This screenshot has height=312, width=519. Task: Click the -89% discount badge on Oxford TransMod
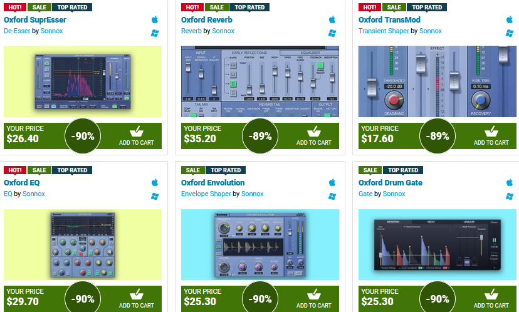point(438,136)
